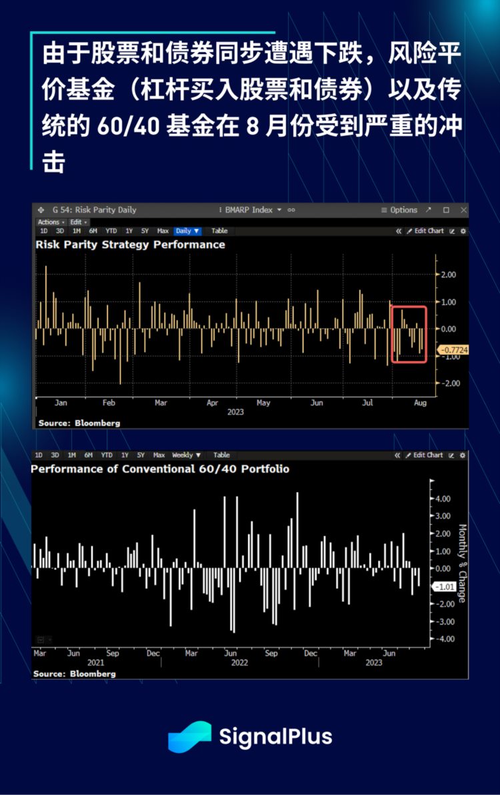Click annotate icon beside Edit Chart in top chart
Viewport: 500px width, 795px height.
point(452,231)
